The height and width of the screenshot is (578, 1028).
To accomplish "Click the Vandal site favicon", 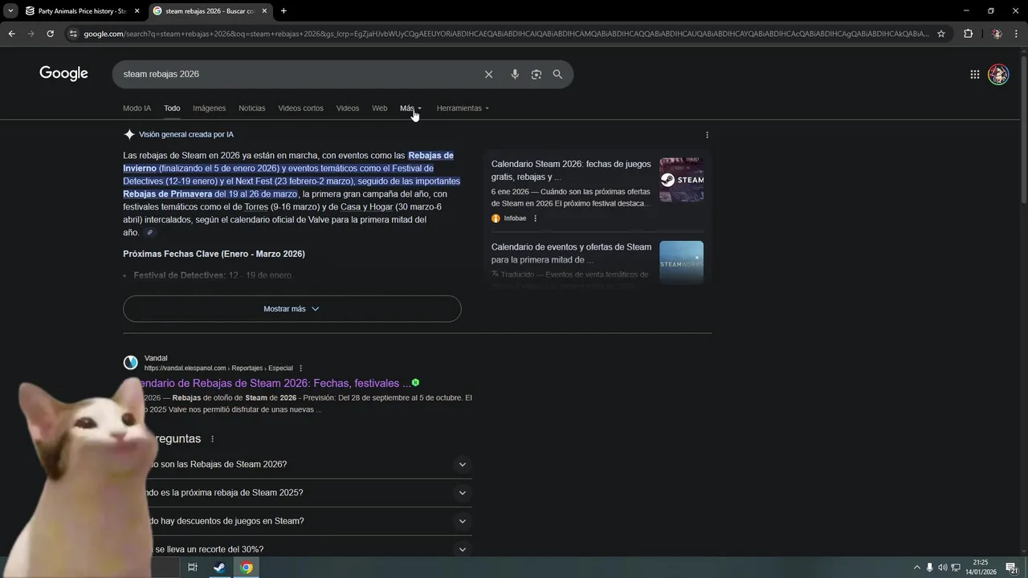I will pyautogui.click(x=130, y=363).
